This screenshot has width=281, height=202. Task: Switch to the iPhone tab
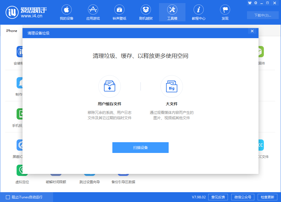11,31
